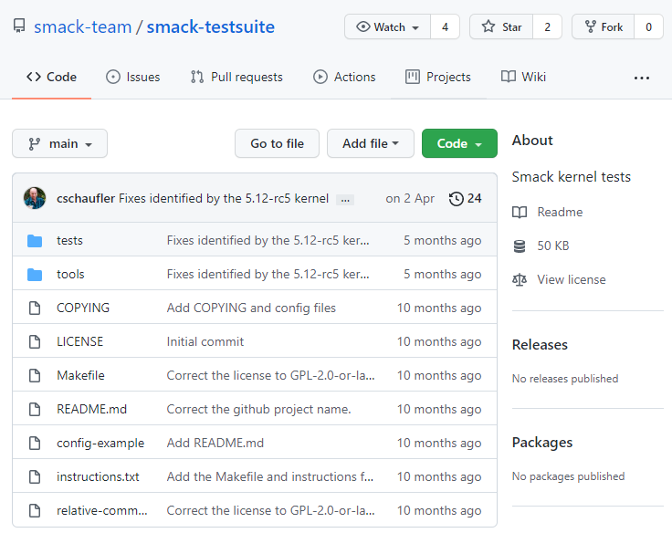View the stargazers count 2

(x=547, y=26)
